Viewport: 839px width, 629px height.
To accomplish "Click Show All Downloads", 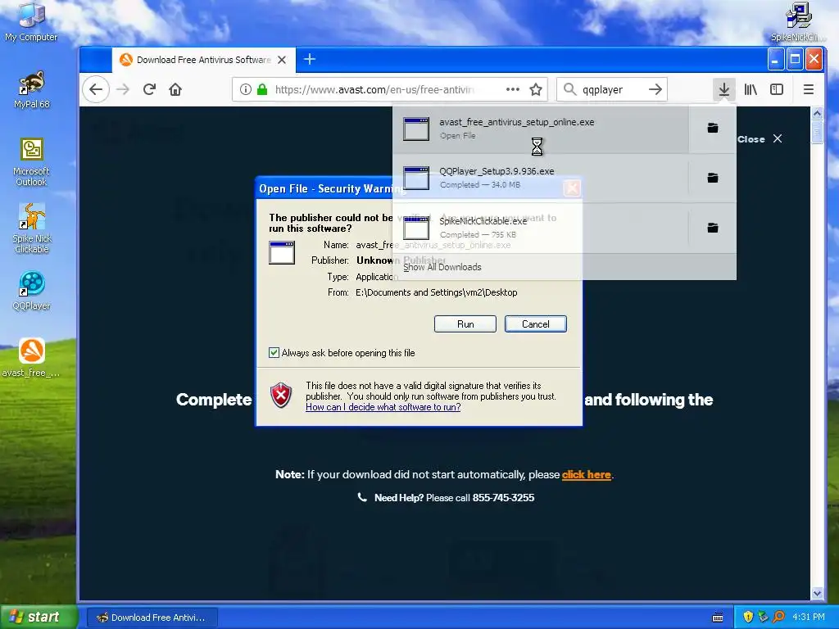I will [x=442, y=267].
